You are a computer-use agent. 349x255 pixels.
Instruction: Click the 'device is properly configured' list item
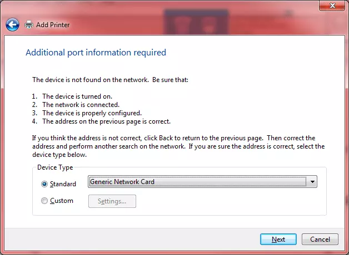click(x=89, y=113)
